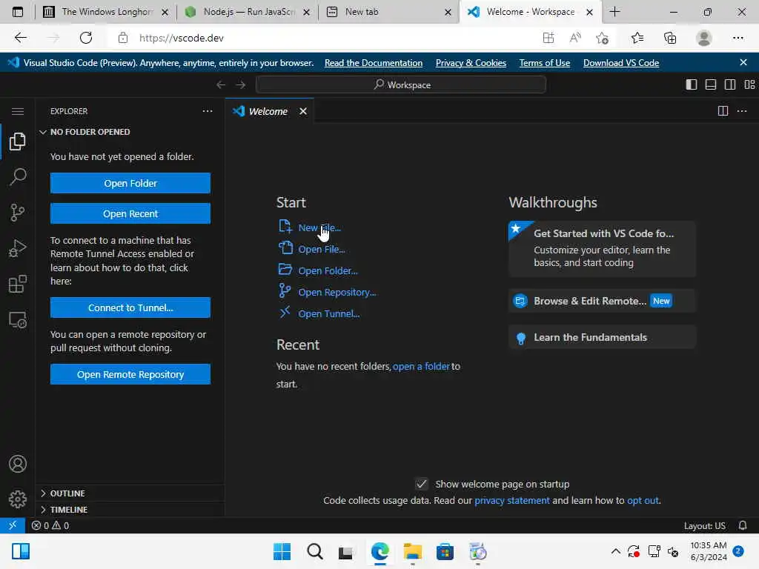The image size is (759, 569).
Task: Click the remote indicator in status bar
Action: pyautogui.click(x=13, y=525)
